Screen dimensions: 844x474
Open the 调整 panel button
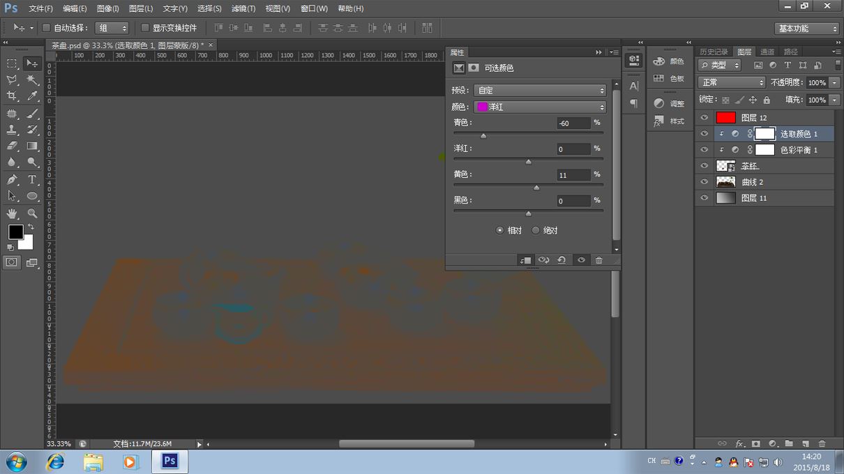click(669, 103)
